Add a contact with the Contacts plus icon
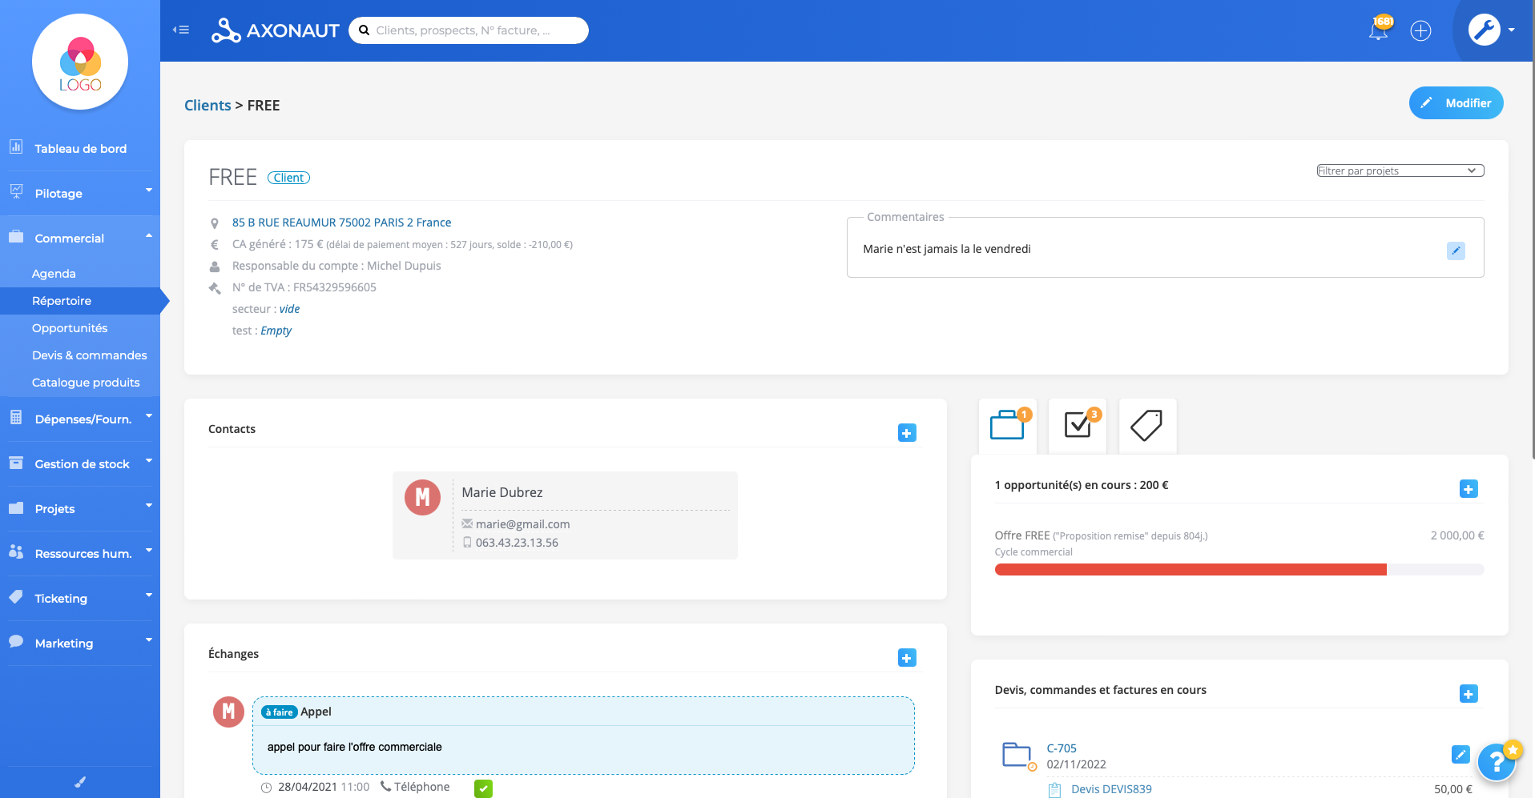The height and width of the screenshot is (798, 1535). point(907,432)
